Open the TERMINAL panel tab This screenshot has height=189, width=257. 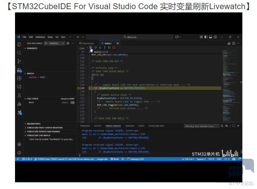coord(130,126)
